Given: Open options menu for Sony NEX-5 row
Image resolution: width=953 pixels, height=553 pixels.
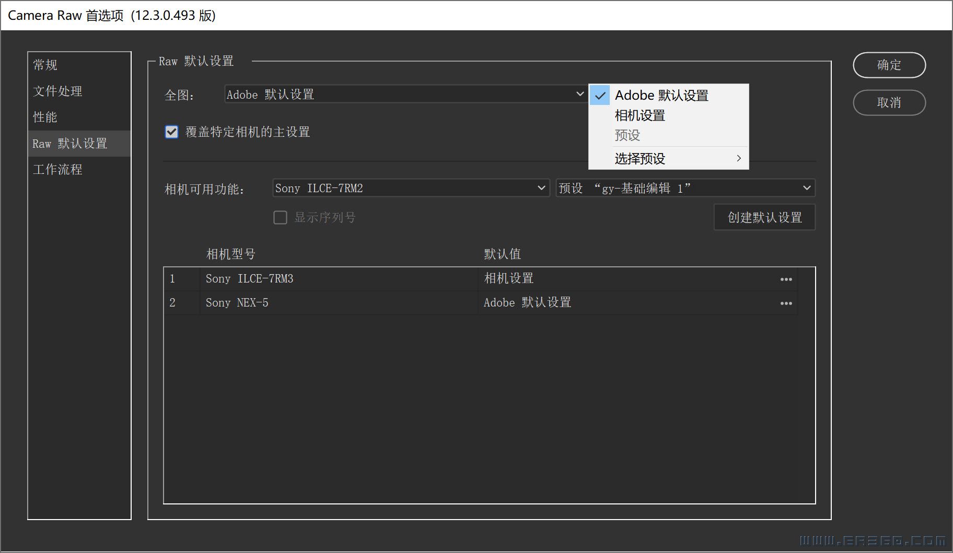Looking at the screenshot, I should point(786,303).
